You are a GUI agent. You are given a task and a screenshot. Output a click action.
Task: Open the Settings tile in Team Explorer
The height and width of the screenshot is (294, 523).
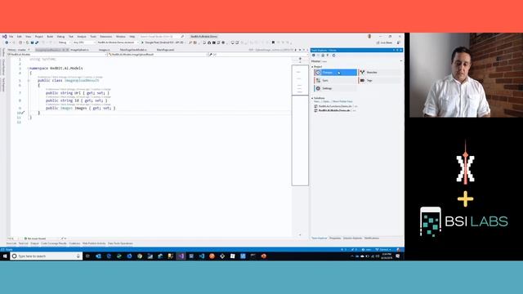click(336, 88)
